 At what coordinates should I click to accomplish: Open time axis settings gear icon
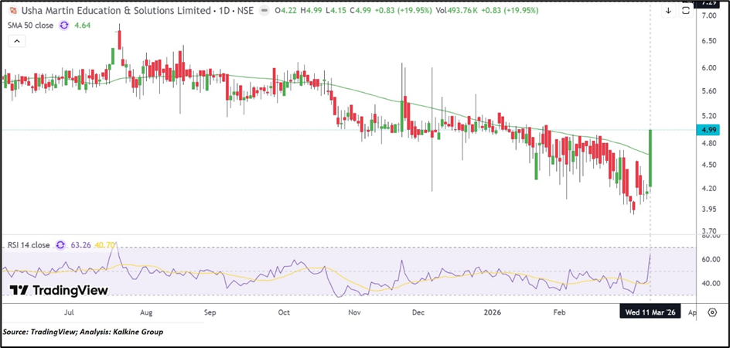(x=711, y=313)
